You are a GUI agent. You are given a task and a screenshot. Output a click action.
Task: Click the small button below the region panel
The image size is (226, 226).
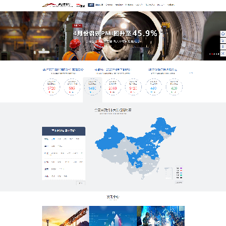pyautogui.click(x=80, y=183)
